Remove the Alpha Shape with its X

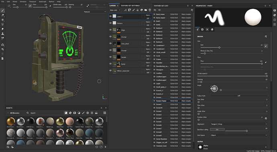(266, 147)
